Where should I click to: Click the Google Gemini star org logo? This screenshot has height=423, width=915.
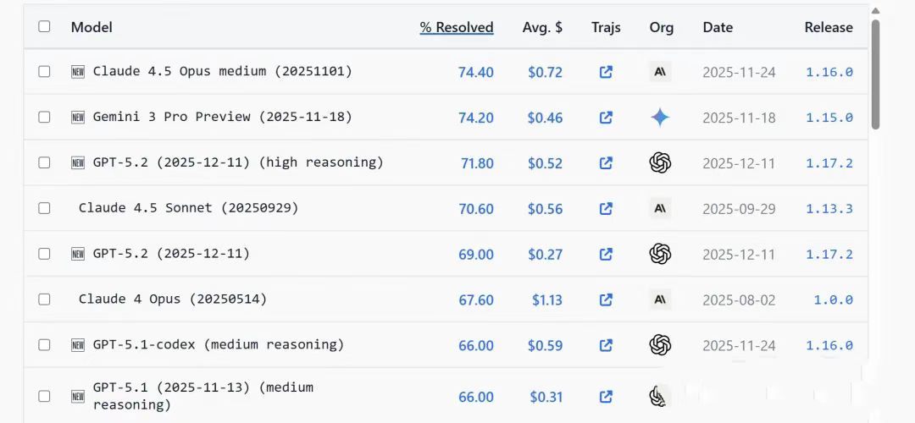click(660, 118)
